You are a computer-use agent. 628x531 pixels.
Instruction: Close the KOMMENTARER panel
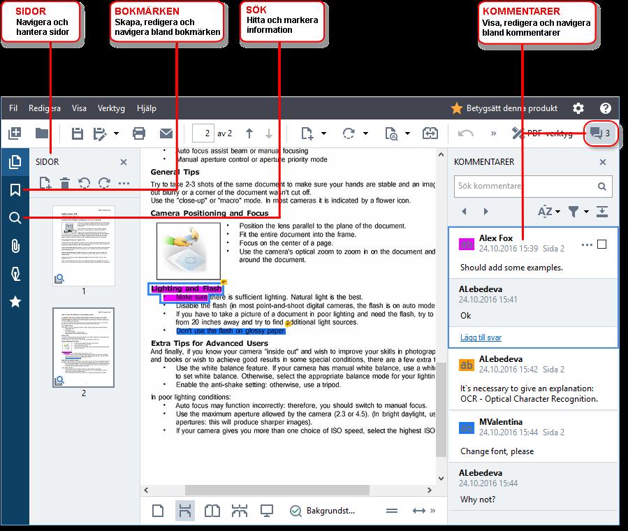coord(602,162)
